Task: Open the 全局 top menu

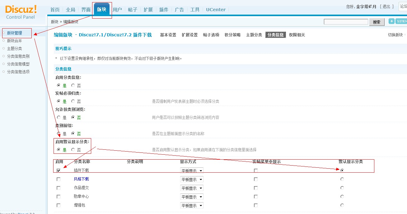Action: click(71, 10)
